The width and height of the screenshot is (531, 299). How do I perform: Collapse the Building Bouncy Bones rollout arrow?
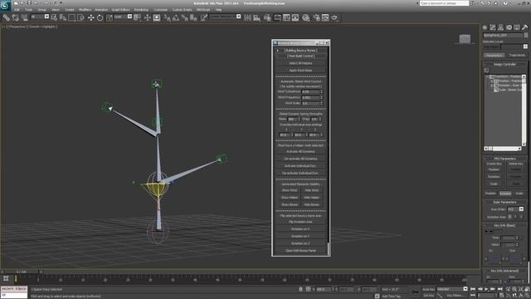[x=278, y=51]
